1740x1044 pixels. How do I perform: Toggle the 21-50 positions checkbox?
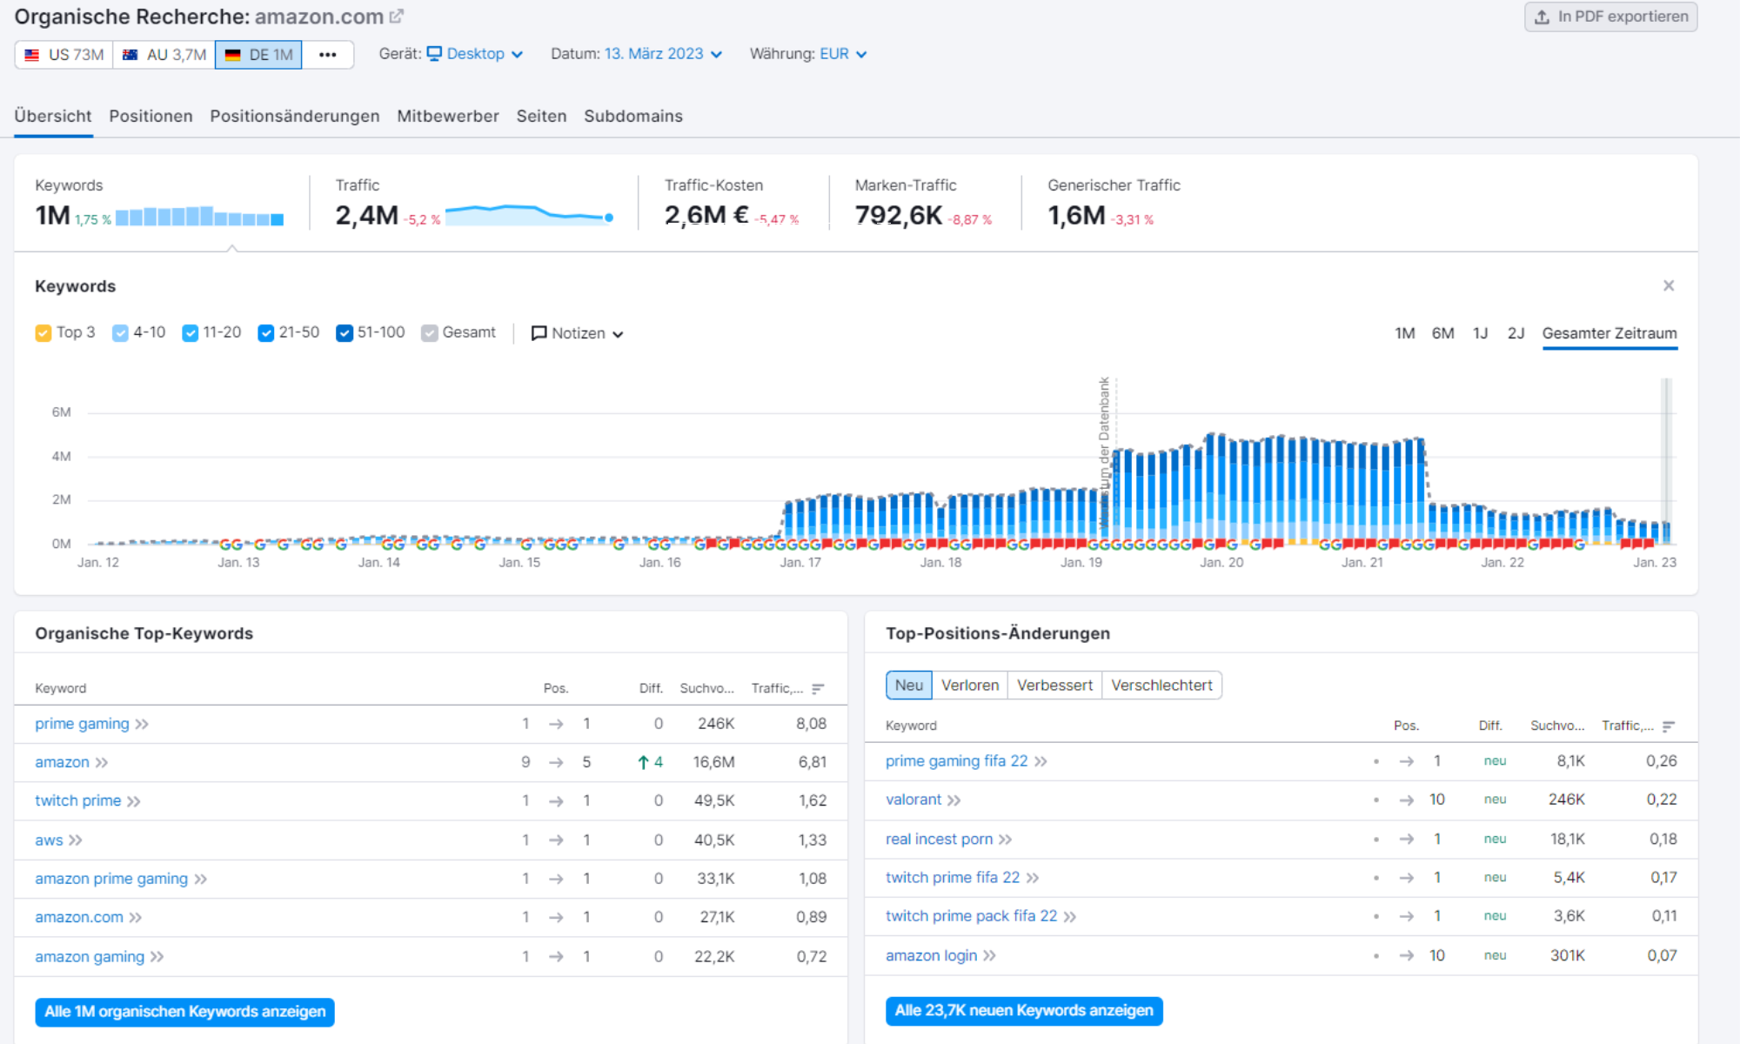tap(266, 333)
